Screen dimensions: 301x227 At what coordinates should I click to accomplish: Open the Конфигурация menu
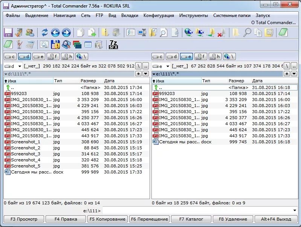click(x=159, y=15)
